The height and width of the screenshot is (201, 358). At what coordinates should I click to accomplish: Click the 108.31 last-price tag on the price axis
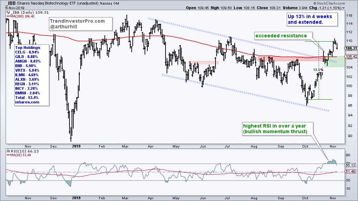click(351, 49)
